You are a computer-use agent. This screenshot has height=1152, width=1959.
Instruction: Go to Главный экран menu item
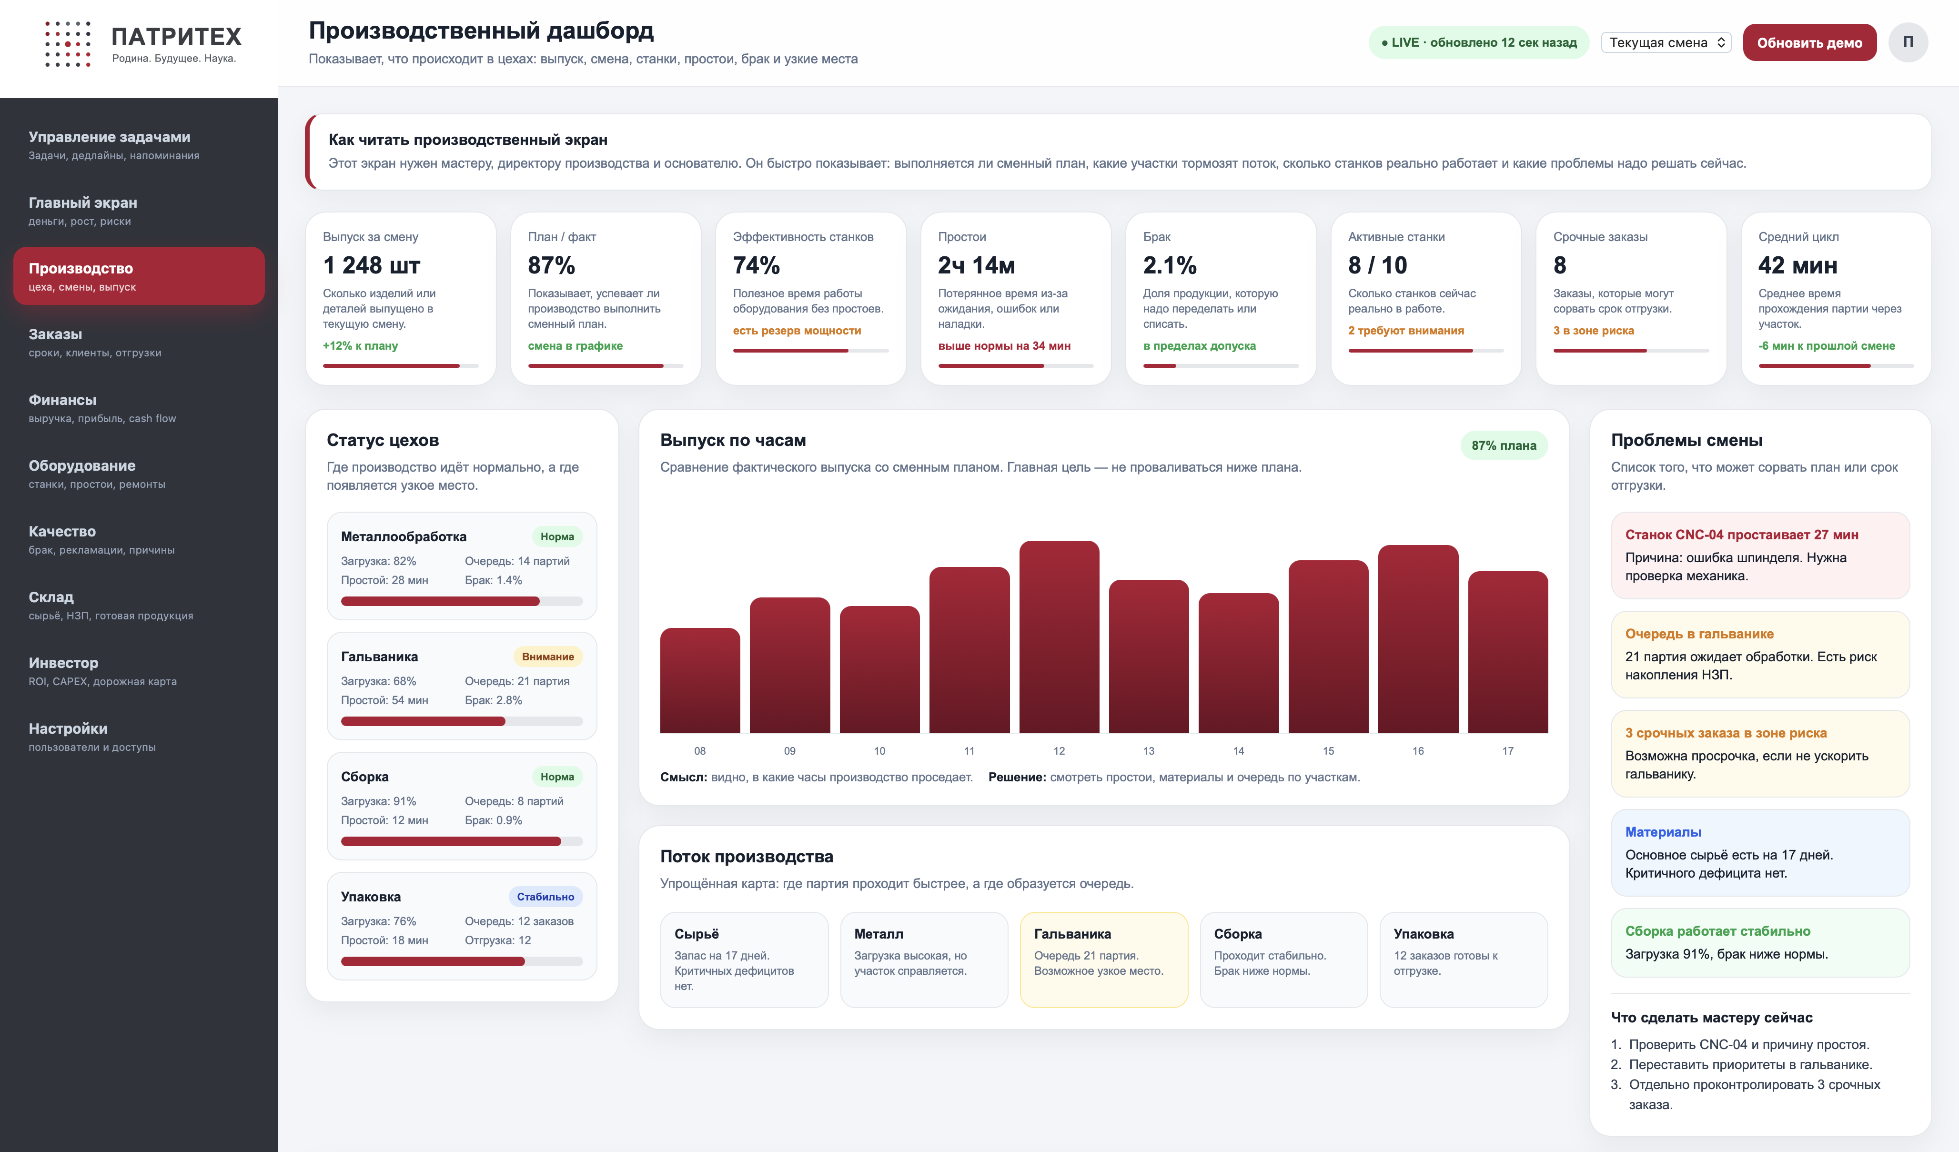[139, 211]
